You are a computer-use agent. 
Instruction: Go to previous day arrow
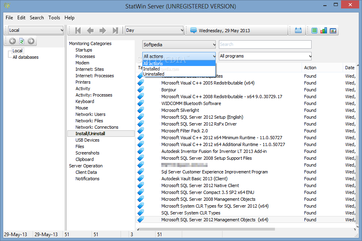pyautogui.click(x=90, y=31)
